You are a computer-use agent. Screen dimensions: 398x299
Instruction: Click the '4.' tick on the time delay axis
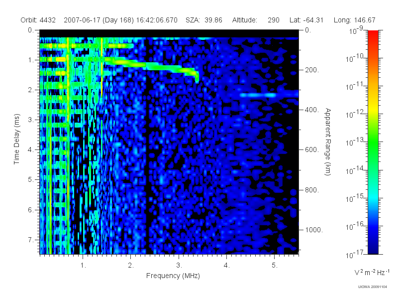click(31, 150)
